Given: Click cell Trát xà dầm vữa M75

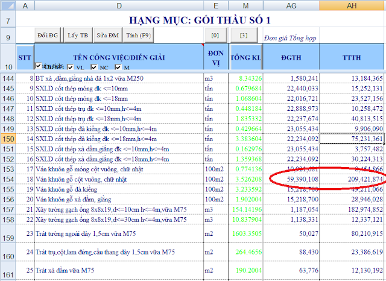Looking at the screenshot, I should [119, 270].
